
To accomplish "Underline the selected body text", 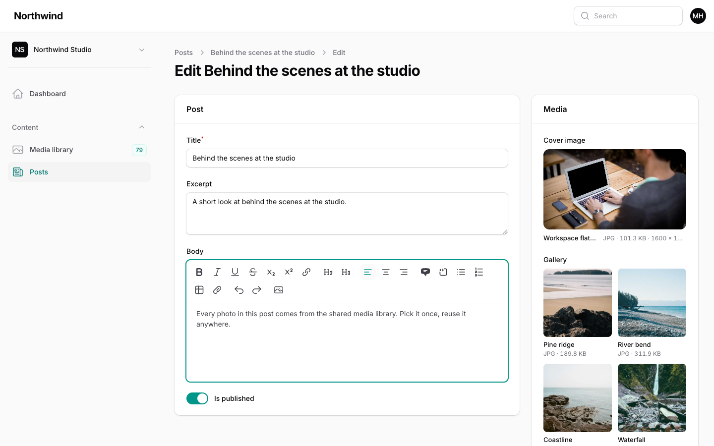I will coord(235,272).
